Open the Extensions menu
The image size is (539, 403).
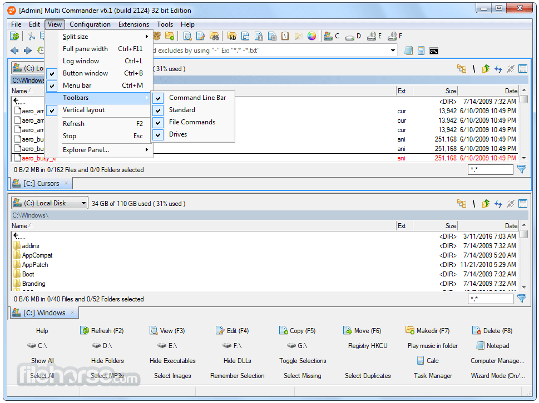pos(133,24)
